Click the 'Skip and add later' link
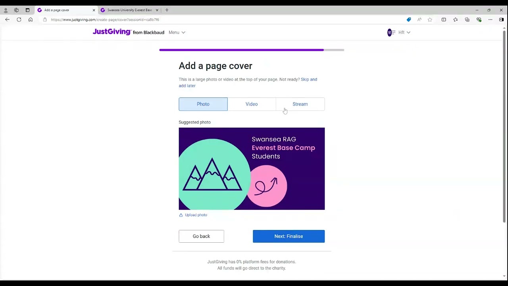Viewport: 508px width, 286px height. pos(248,83)
